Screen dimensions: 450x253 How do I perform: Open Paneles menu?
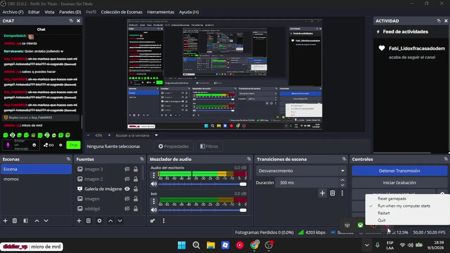[x=70, y=12]
